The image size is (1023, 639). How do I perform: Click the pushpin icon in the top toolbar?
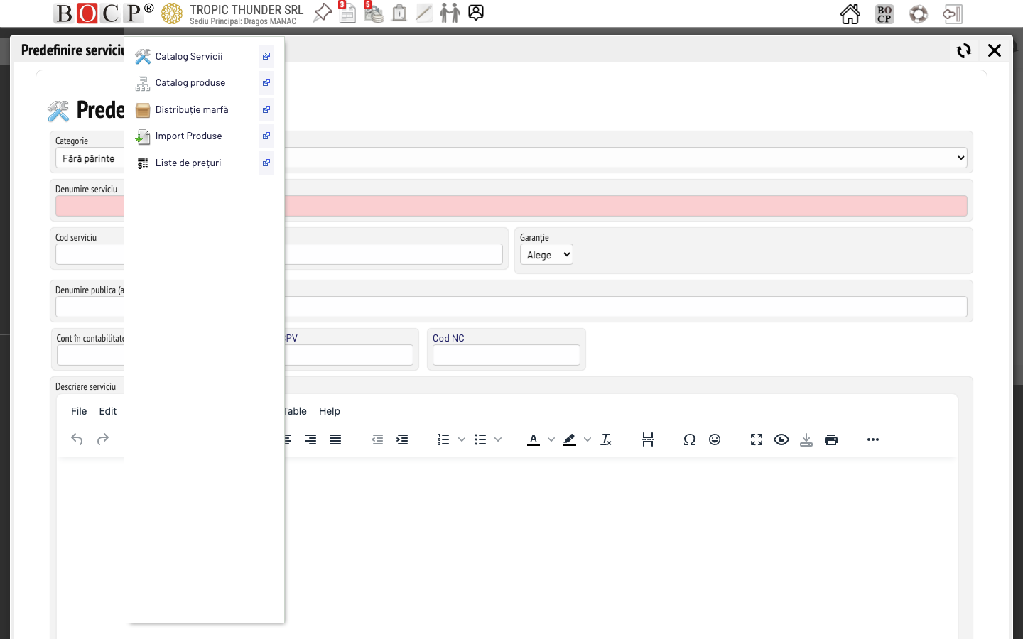click(322, 13)
